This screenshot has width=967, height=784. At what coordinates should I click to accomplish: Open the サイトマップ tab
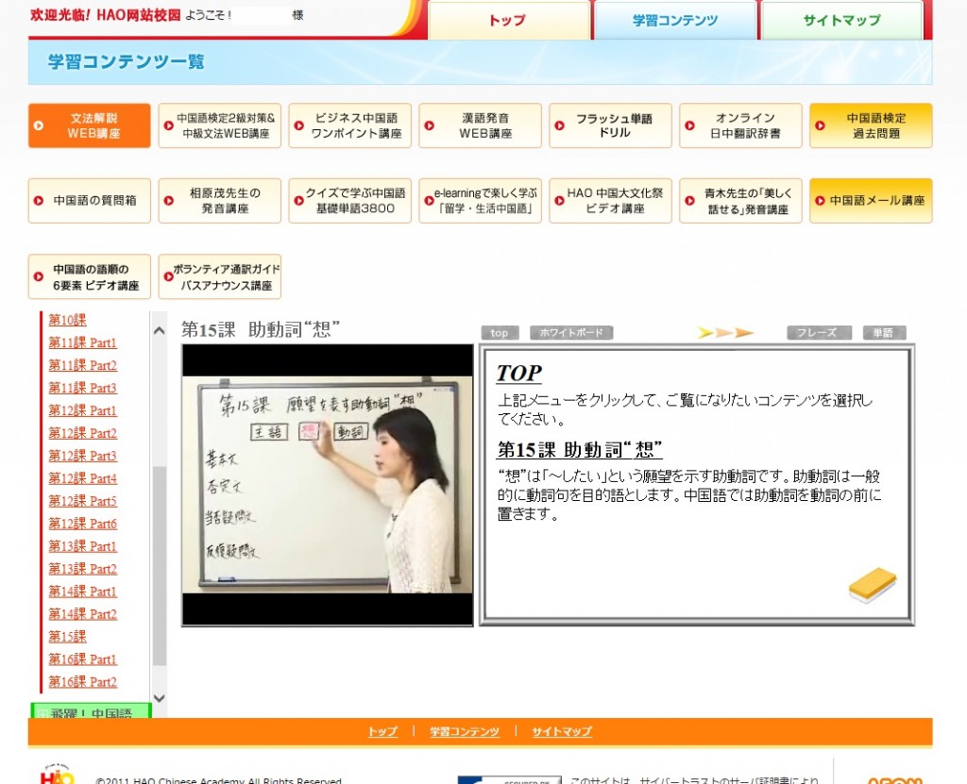pos(841,21)
